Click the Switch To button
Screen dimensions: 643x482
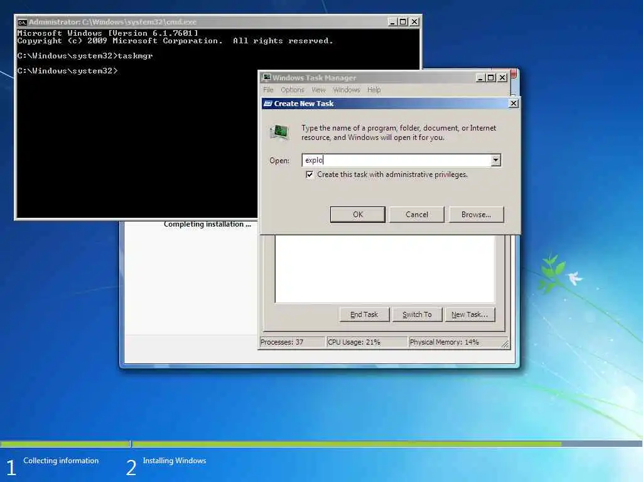(417, 314)
